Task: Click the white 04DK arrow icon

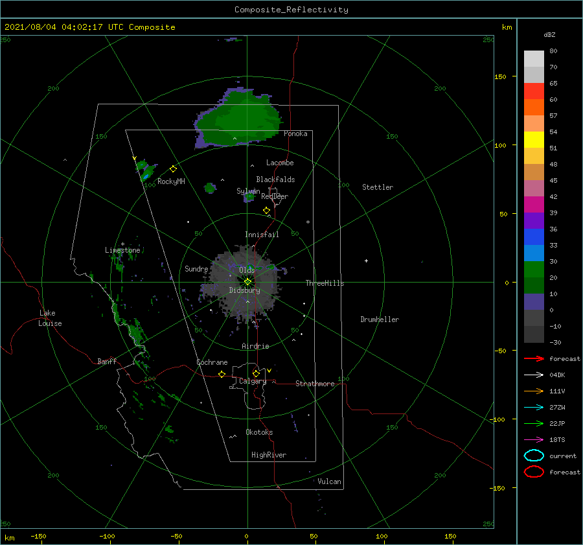Action: click(x=534, y=375)
